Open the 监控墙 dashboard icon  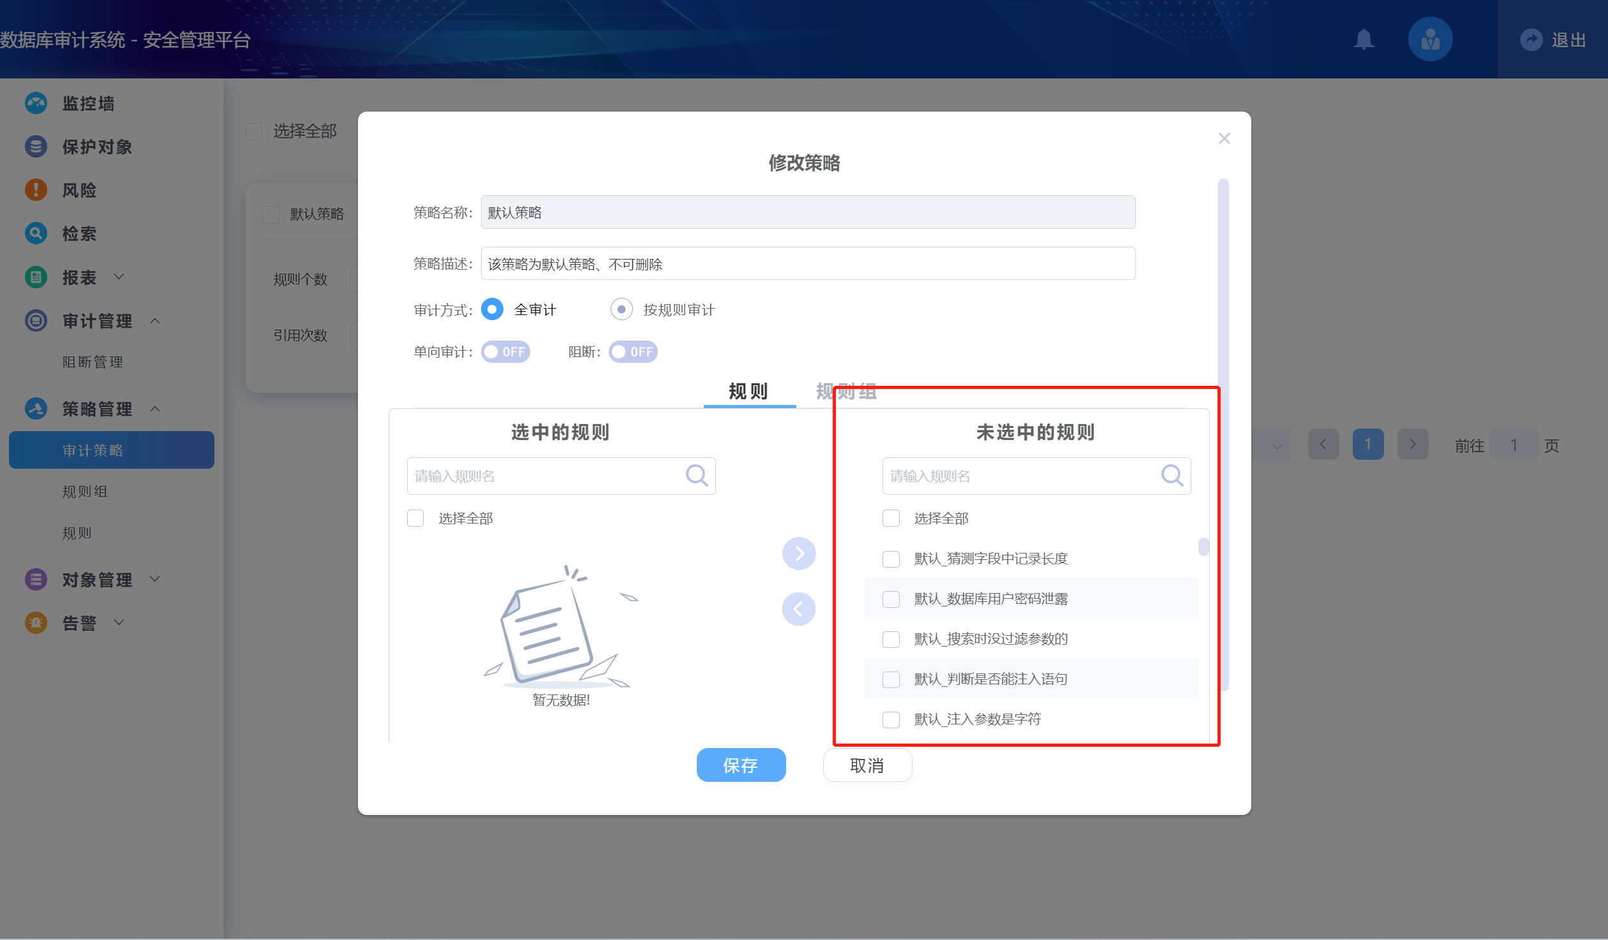click(x=36, y=103)
